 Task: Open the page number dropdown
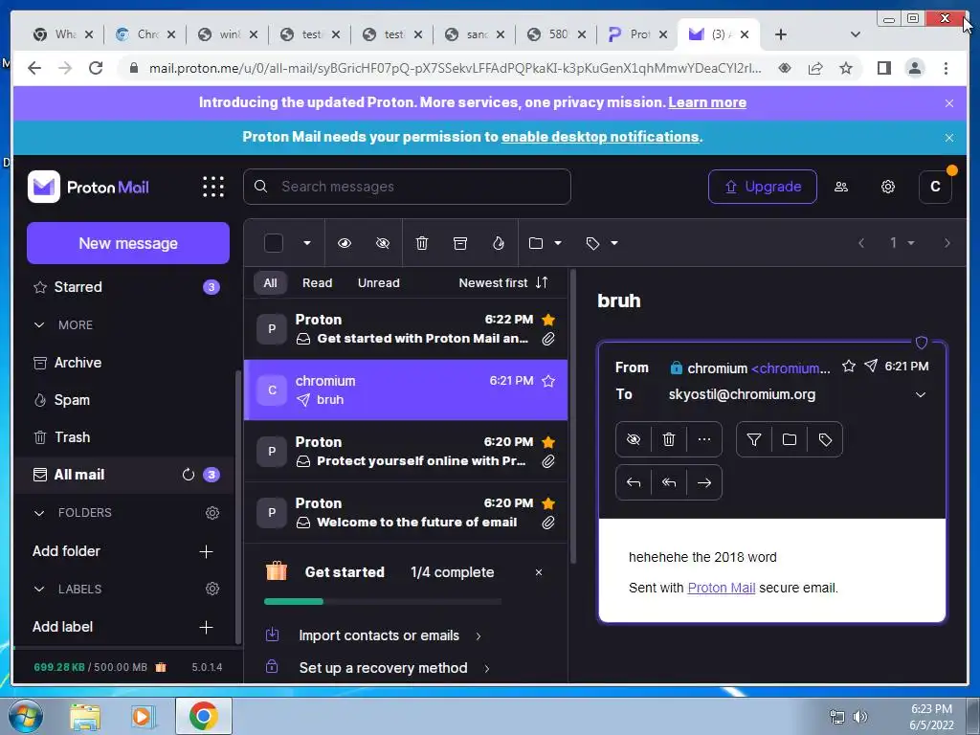click(x=902, y=243)
